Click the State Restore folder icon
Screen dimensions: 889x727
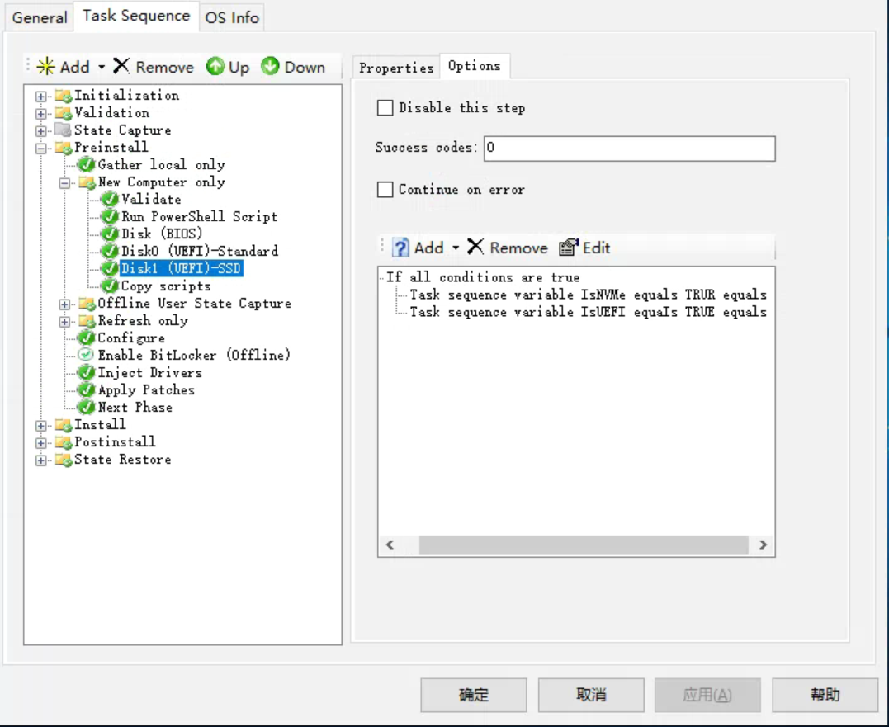click(x=64, y=460)
